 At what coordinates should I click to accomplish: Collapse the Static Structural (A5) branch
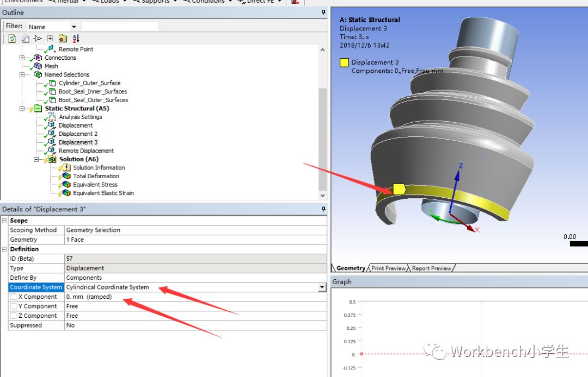(22, 109)
